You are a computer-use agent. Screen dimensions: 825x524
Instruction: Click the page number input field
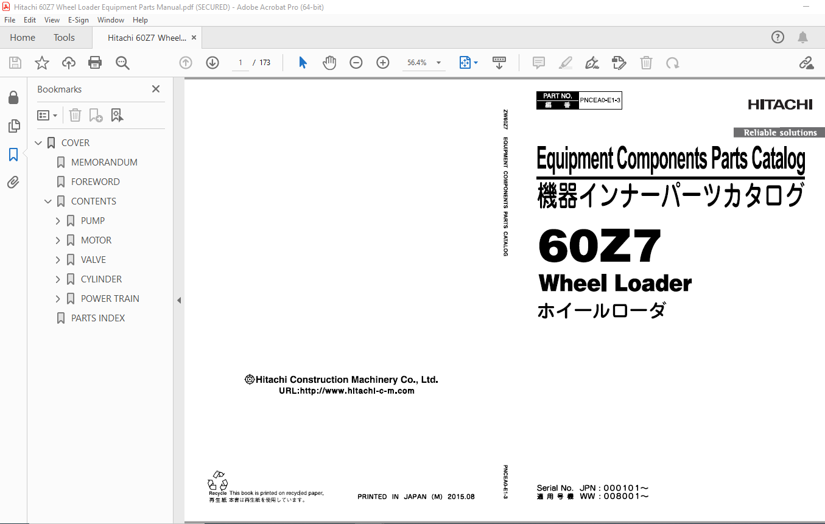[240, 63]
